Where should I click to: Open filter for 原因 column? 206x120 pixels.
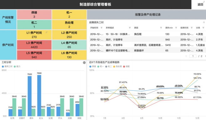(161, 28)
